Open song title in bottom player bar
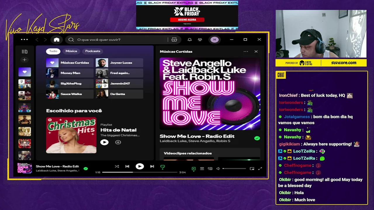Viewport: 374px width, 210px height. [x=57, y=166]
